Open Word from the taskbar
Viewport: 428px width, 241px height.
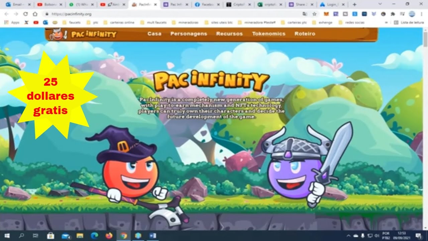click(x=153, y=235)
